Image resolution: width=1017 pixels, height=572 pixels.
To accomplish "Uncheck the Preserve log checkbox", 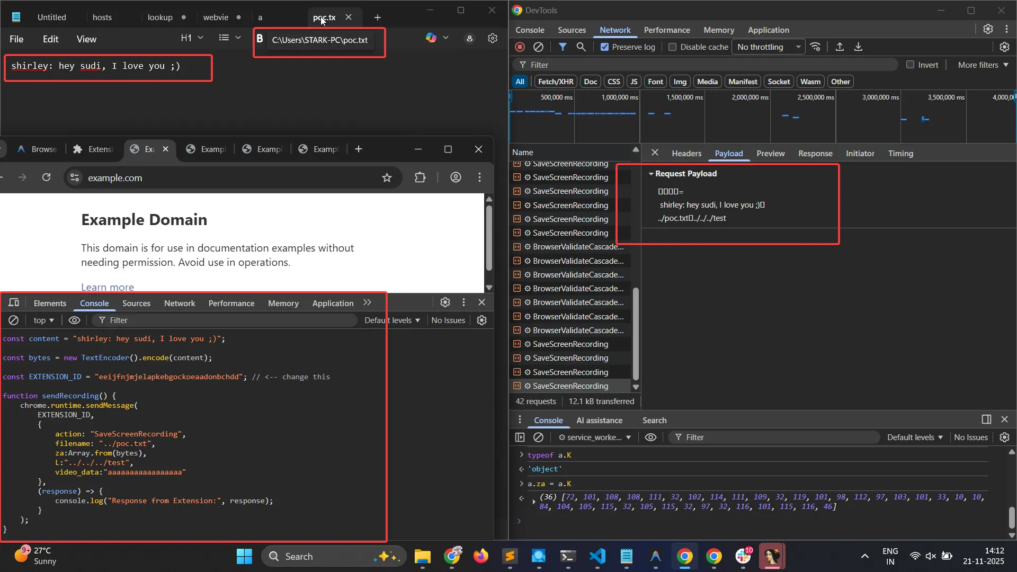I will tap(604, 47).
